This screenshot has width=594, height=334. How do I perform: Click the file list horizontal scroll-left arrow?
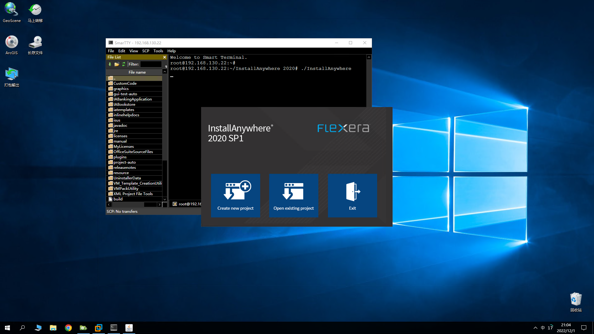pyautogui.click(x=109, y=205)
